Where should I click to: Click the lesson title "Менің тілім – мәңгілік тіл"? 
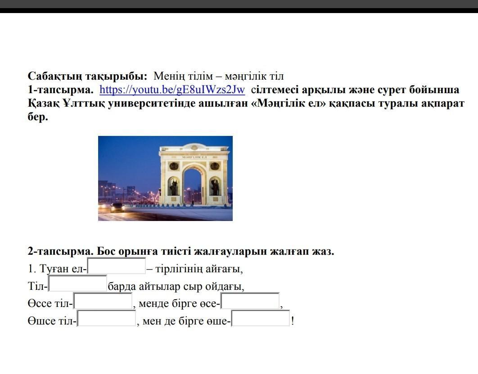pyautogui.click(x=218, y=76)
